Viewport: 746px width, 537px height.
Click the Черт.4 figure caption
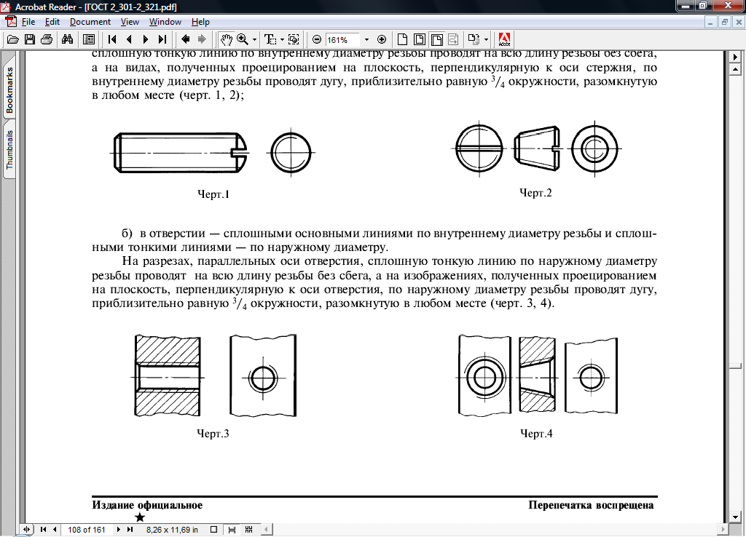[536, 434]
